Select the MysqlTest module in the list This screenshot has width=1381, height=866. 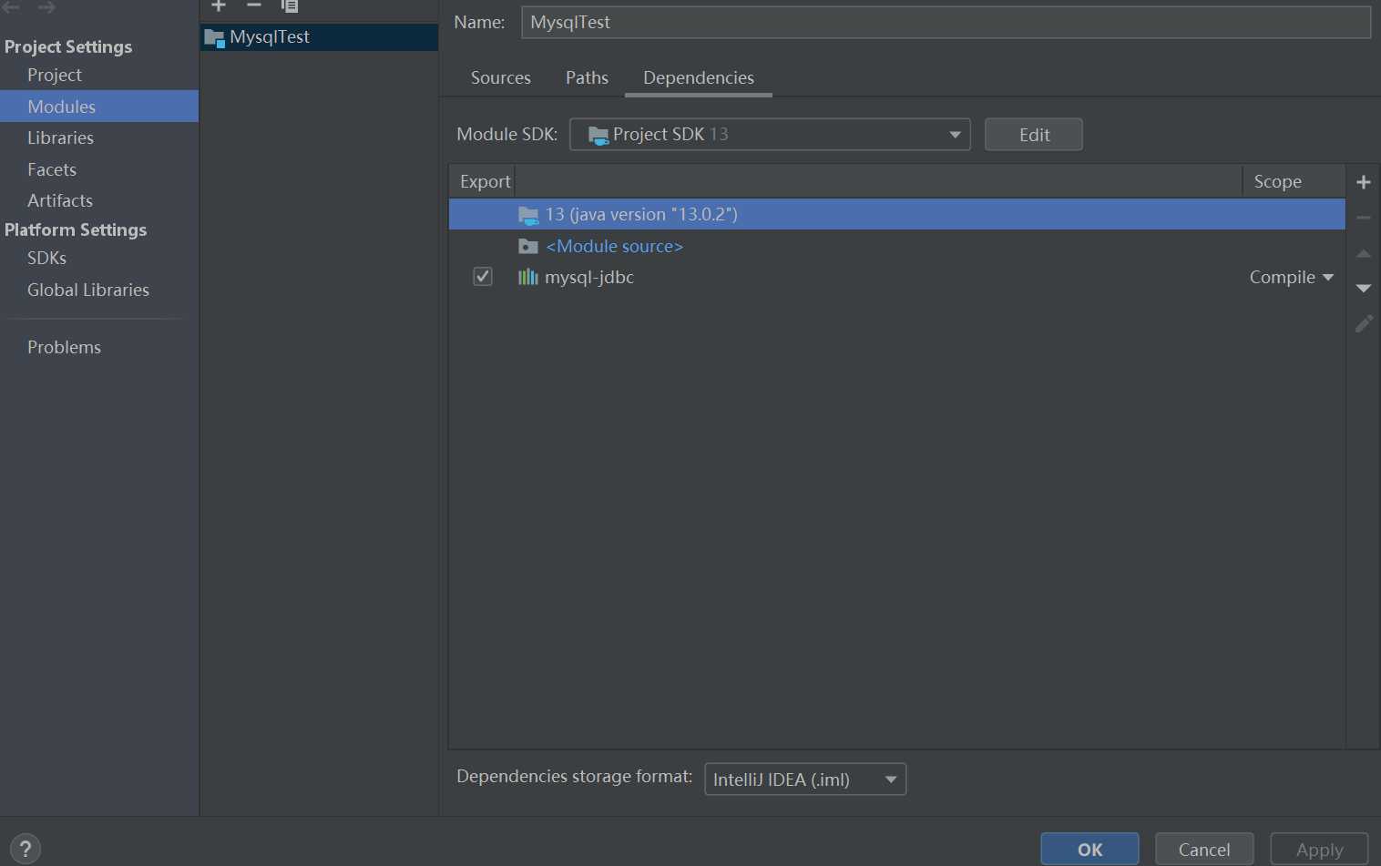[x=319, y=37]
